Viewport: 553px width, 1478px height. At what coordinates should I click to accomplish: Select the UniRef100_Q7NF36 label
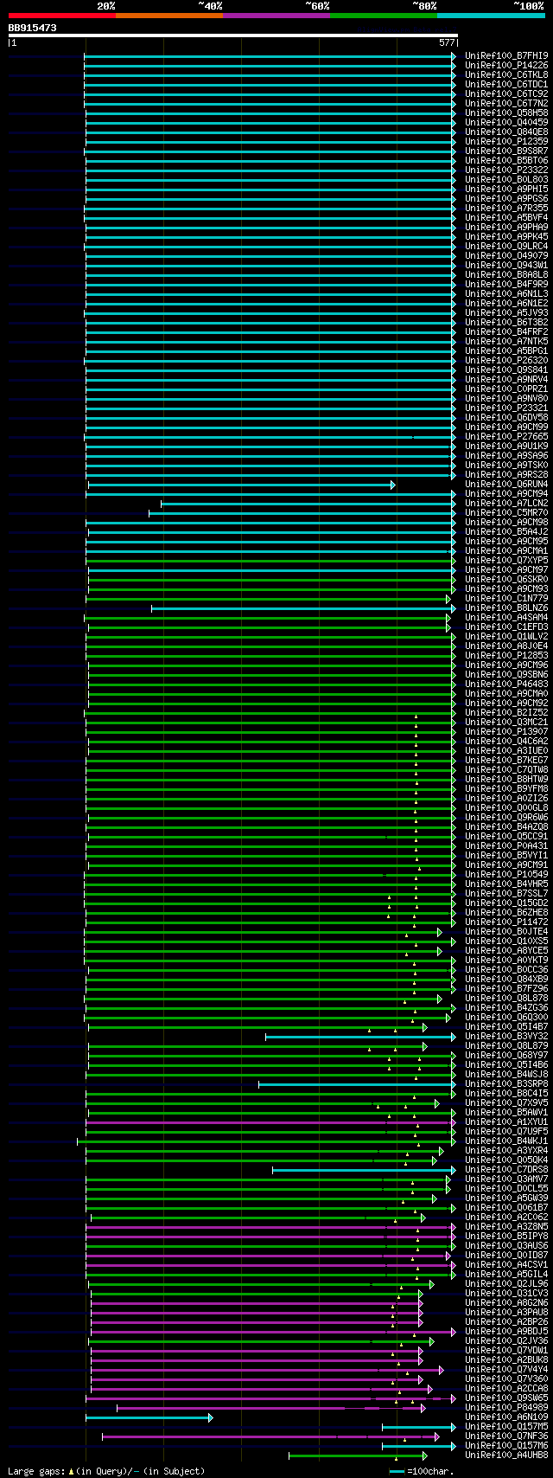506,1436
